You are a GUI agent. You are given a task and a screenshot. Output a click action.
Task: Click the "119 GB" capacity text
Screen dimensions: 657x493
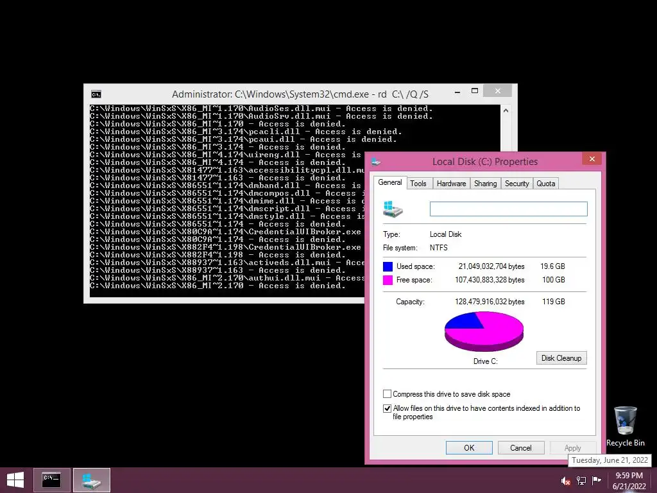point(554,302)
